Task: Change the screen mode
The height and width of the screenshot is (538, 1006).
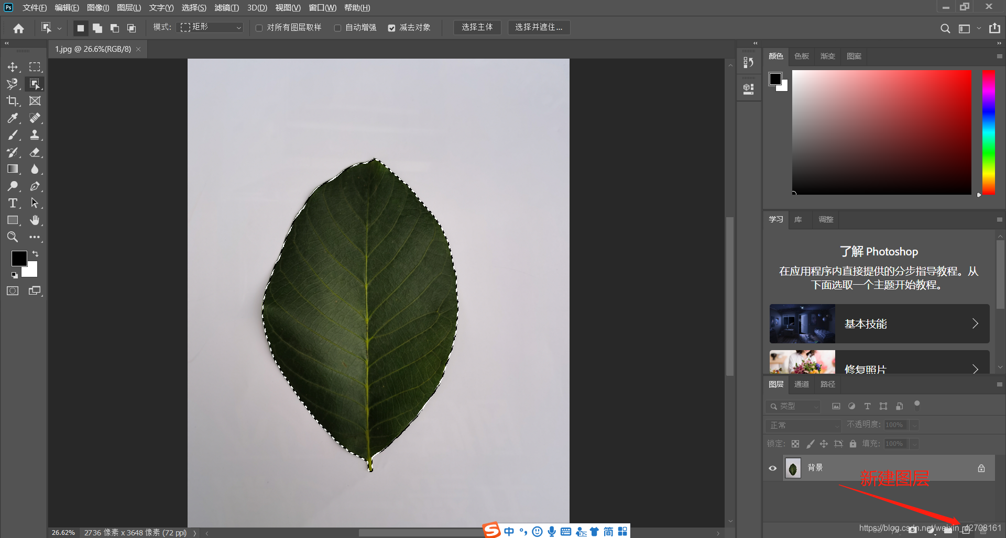Action: (x=35, y=291)
